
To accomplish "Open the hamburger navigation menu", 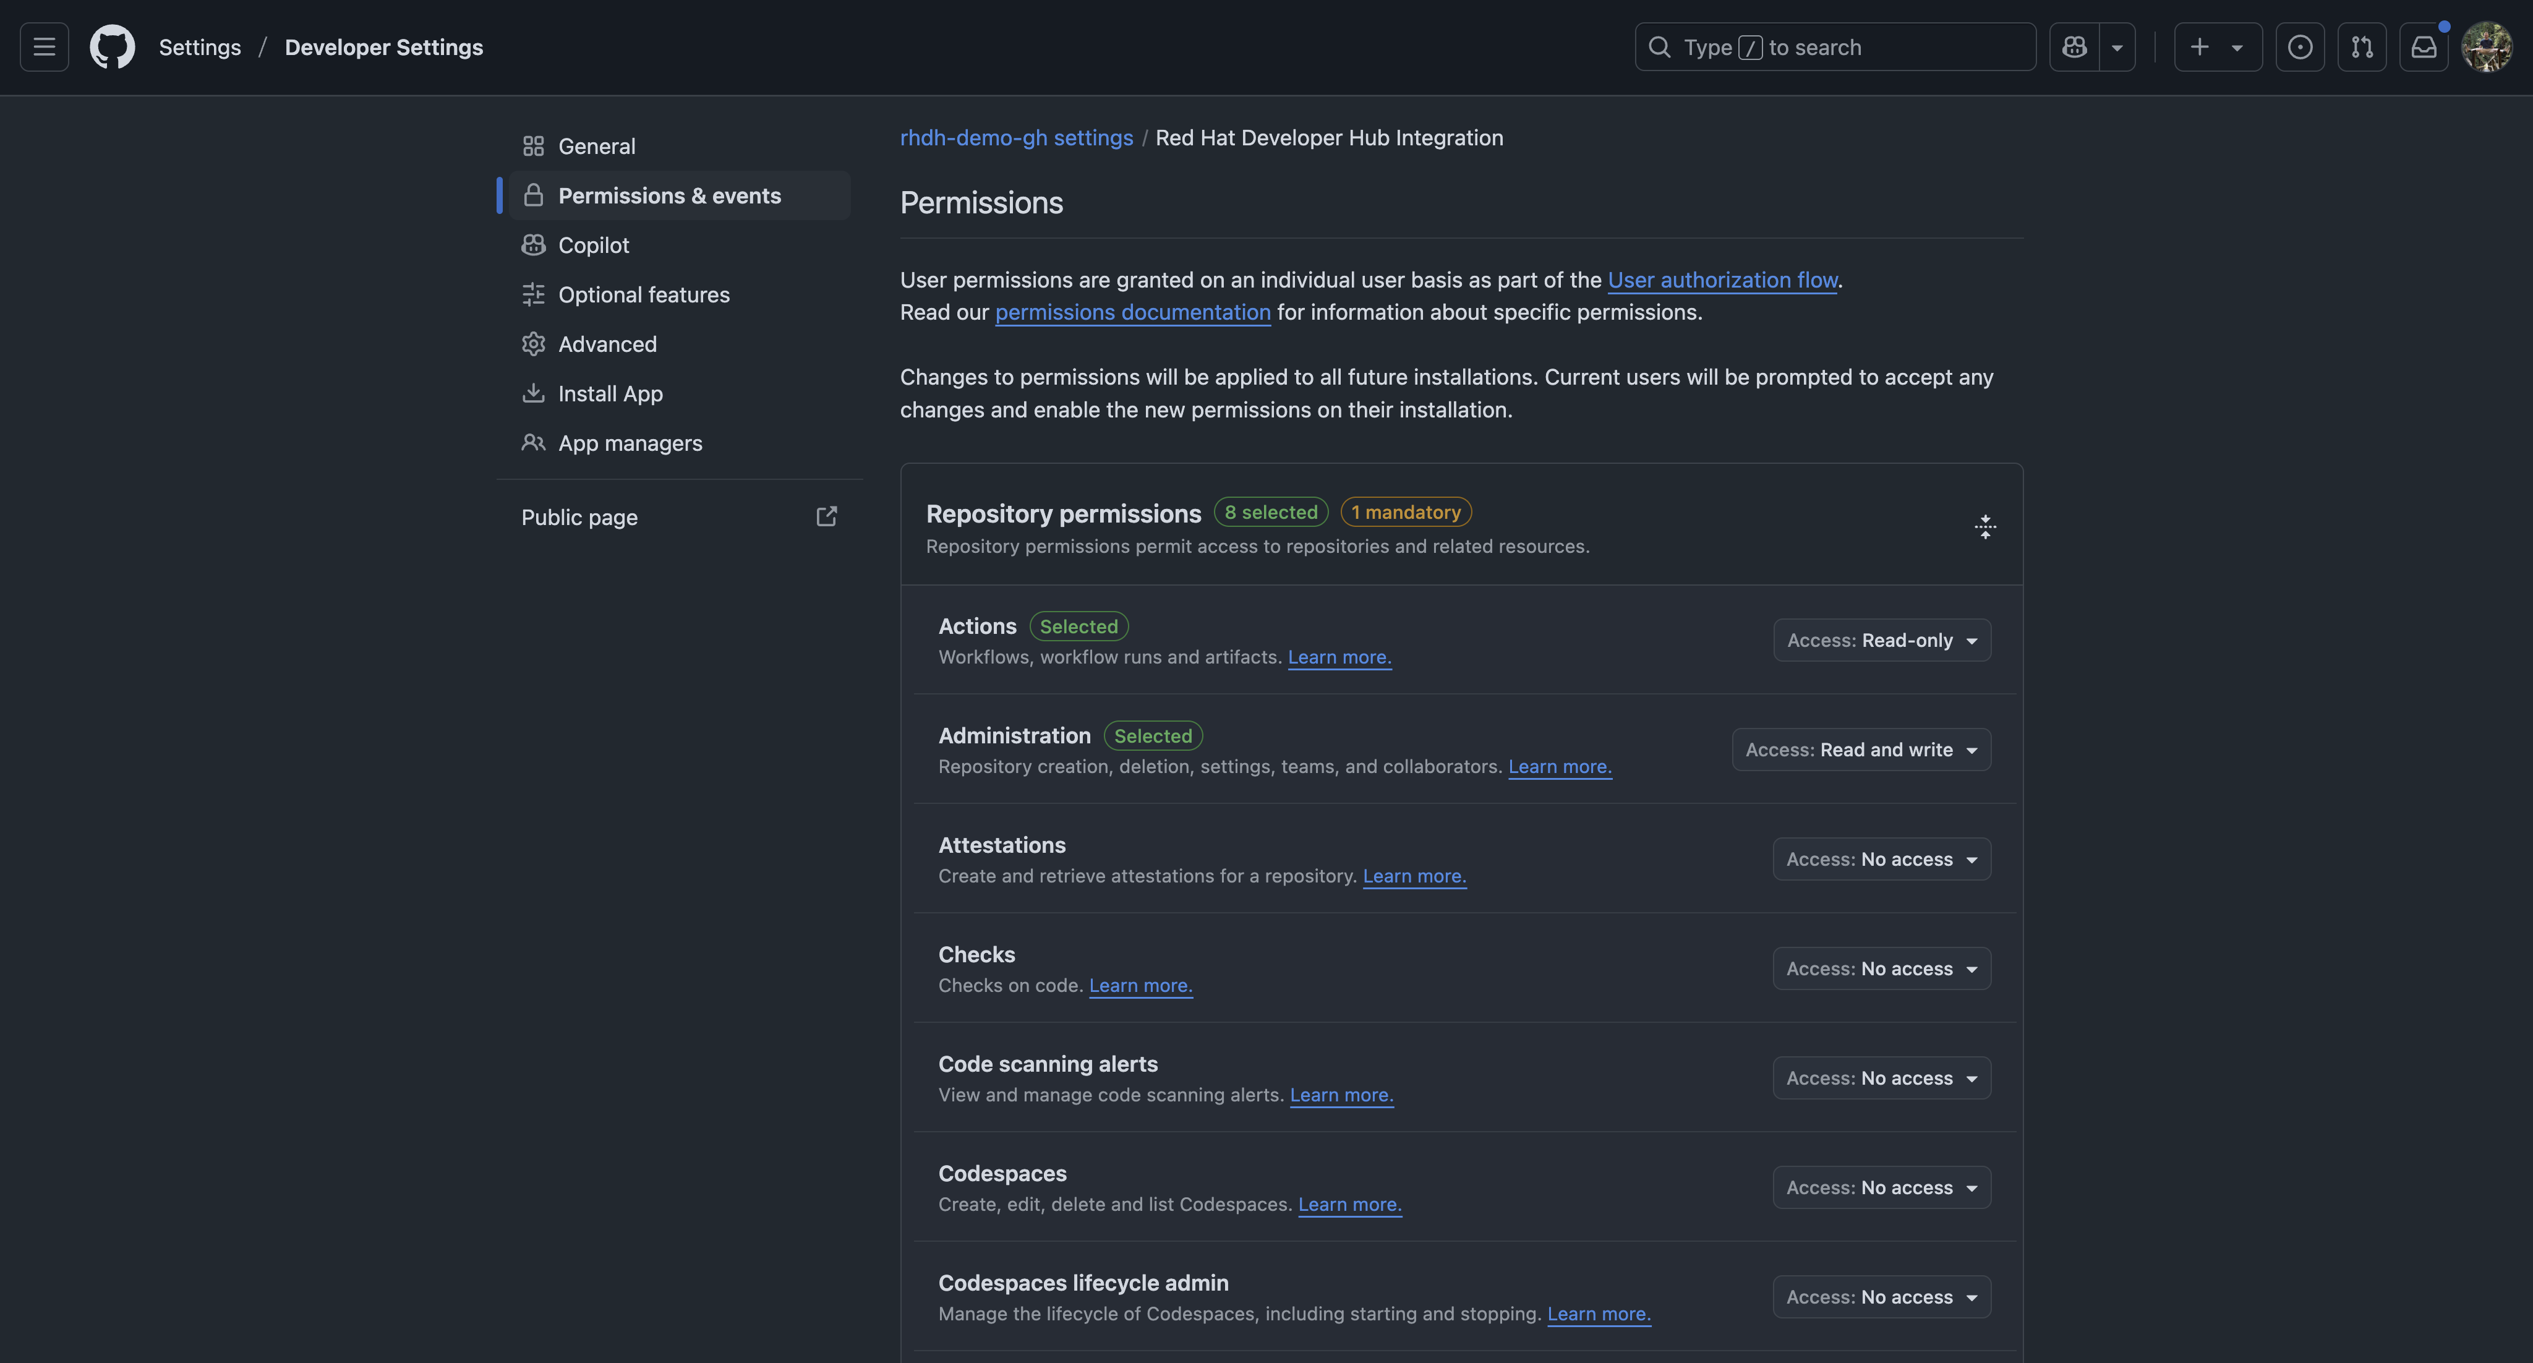I will 45,47.
